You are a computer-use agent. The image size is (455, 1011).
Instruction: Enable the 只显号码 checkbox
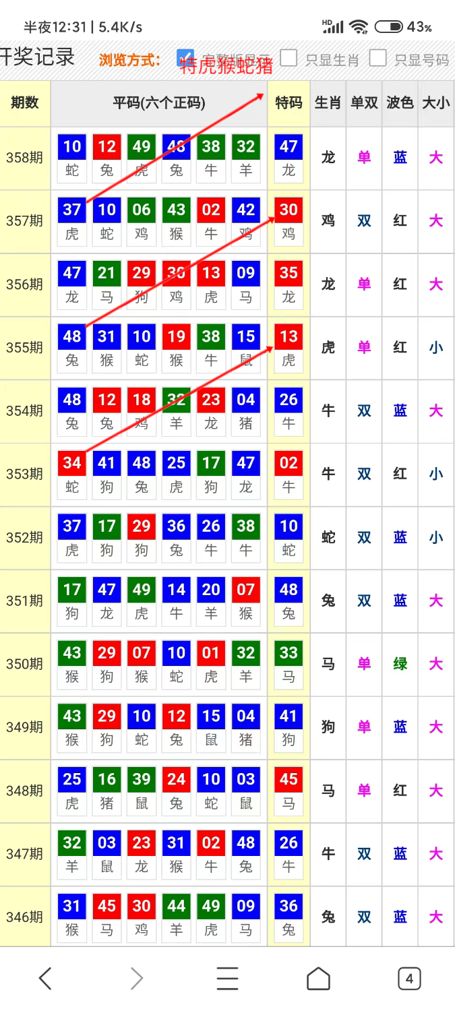click(x=377, y=58)
